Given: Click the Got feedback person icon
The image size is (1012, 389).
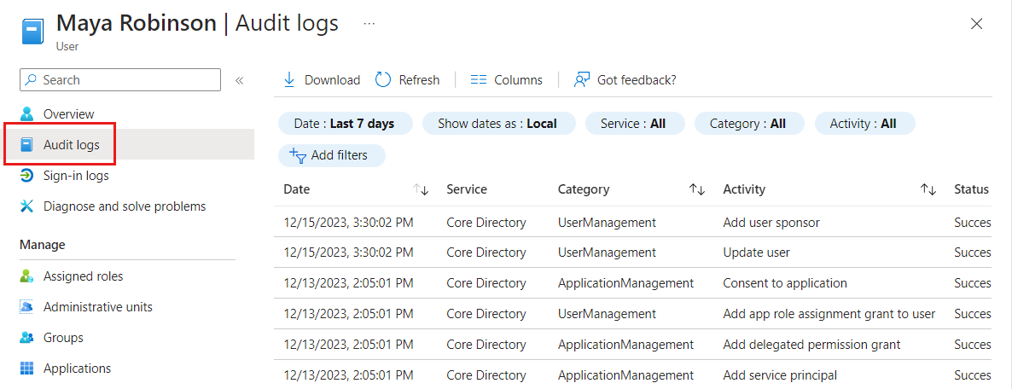Looking at the screenshot, I should [x=582, y=79].
